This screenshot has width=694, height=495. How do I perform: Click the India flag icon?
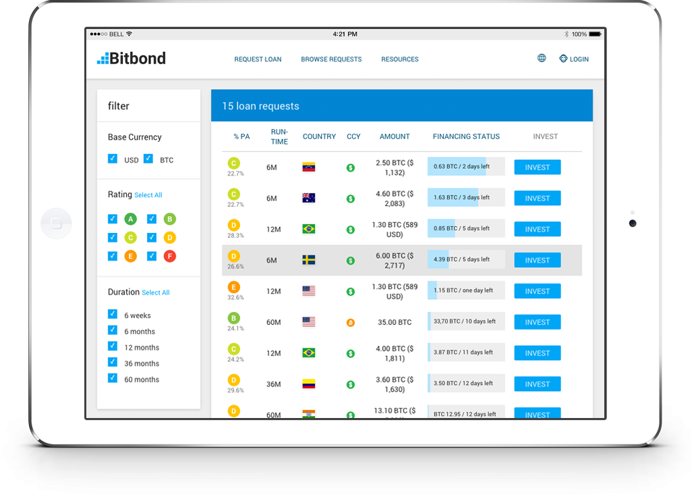pyautogui.click(x=309, y=415)
